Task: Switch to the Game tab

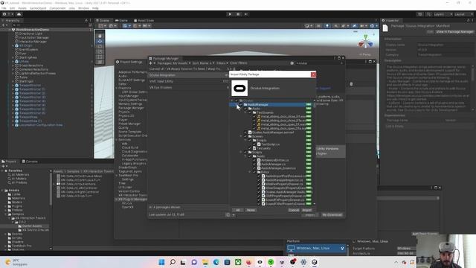Action: [121, 20]
